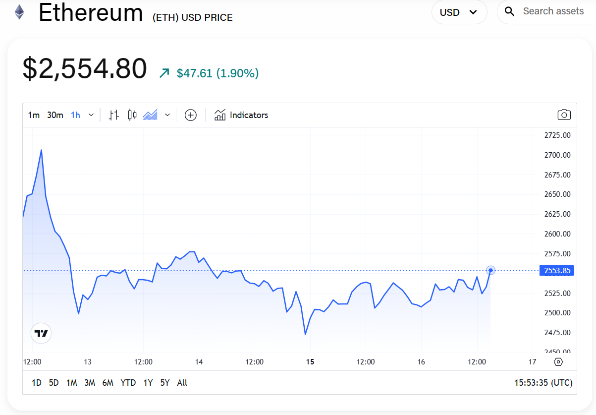Expand the chart style chevron

(167, 115)
